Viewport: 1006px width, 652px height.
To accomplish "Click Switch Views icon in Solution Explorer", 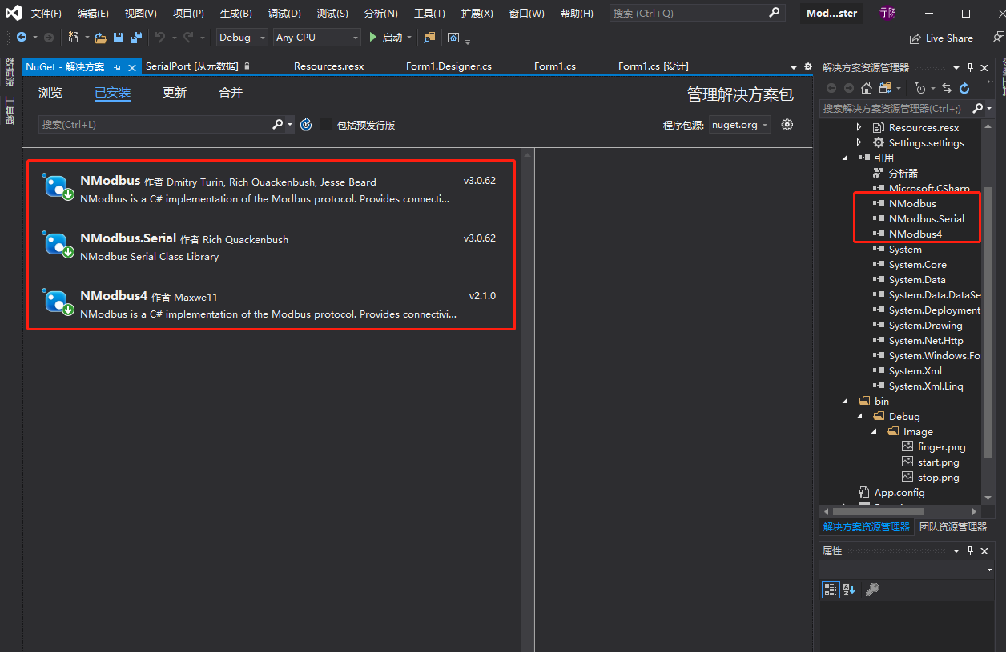I will [885, 88].
